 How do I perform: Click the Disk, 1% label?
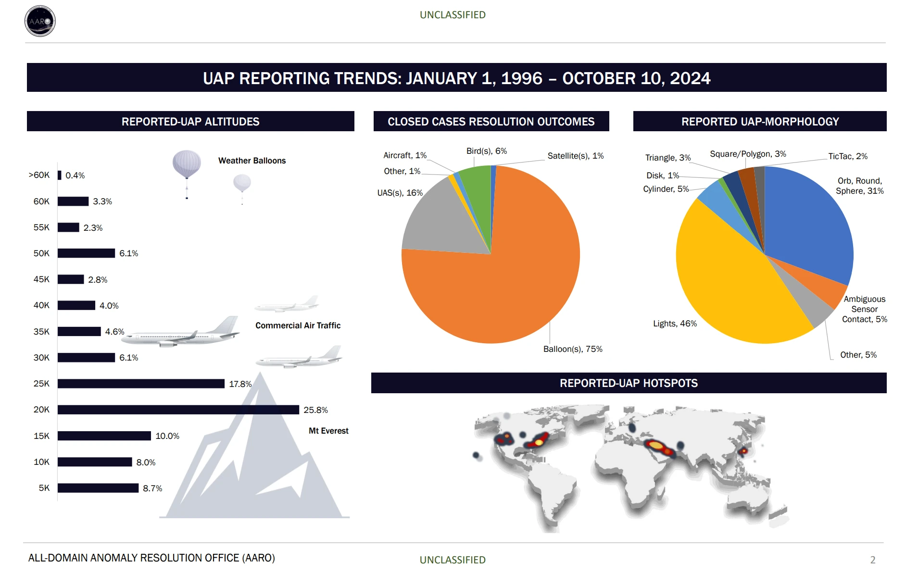pos(663,175)
